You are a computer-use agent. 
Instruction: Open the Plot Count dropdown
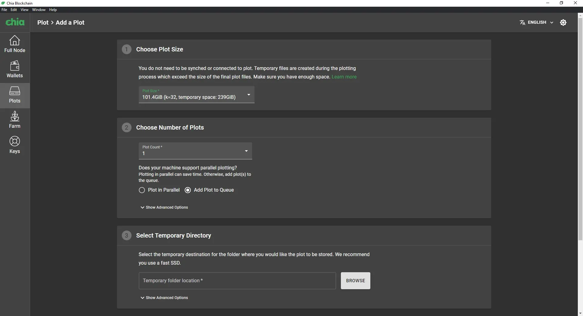195,151
